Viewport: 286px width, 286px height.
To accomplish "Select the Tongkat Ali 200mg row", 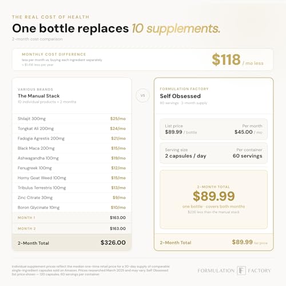I will [x=72, y=129].
